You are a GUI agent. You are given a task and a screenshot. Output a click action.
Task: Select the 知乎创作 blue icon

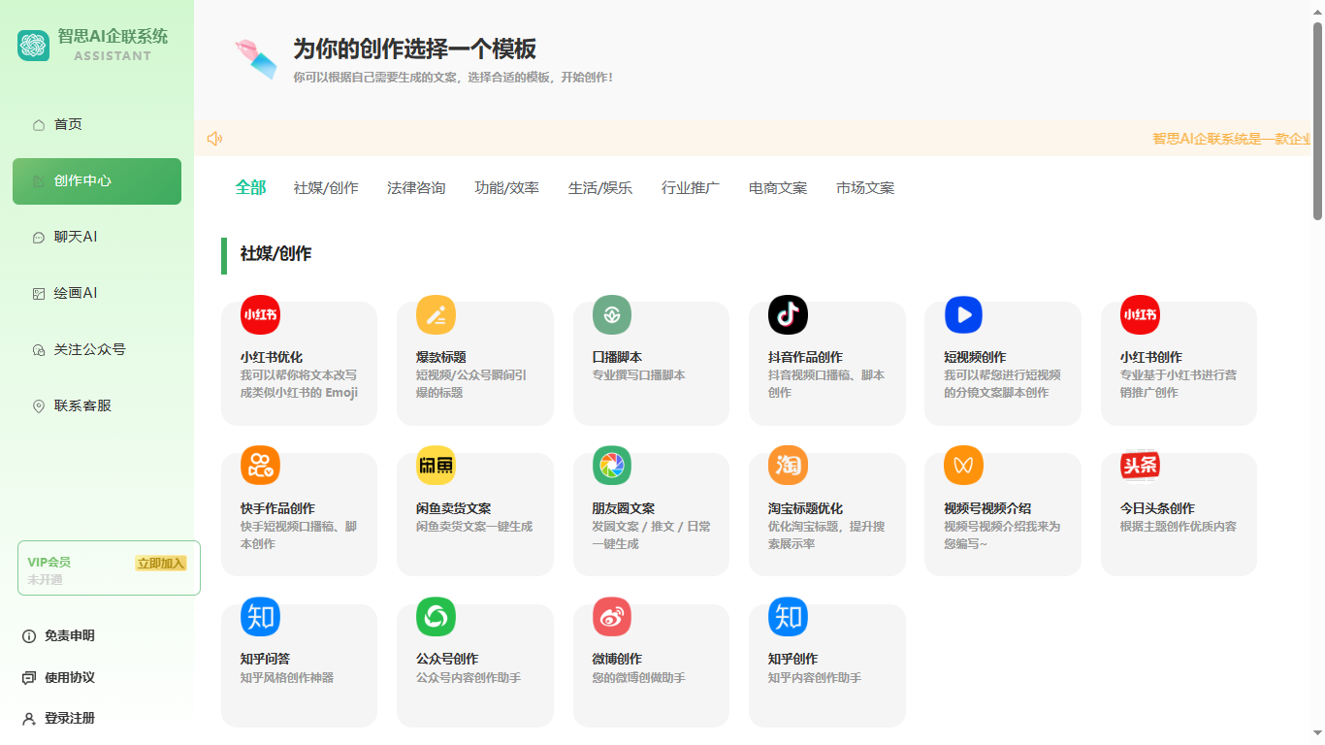788,616
